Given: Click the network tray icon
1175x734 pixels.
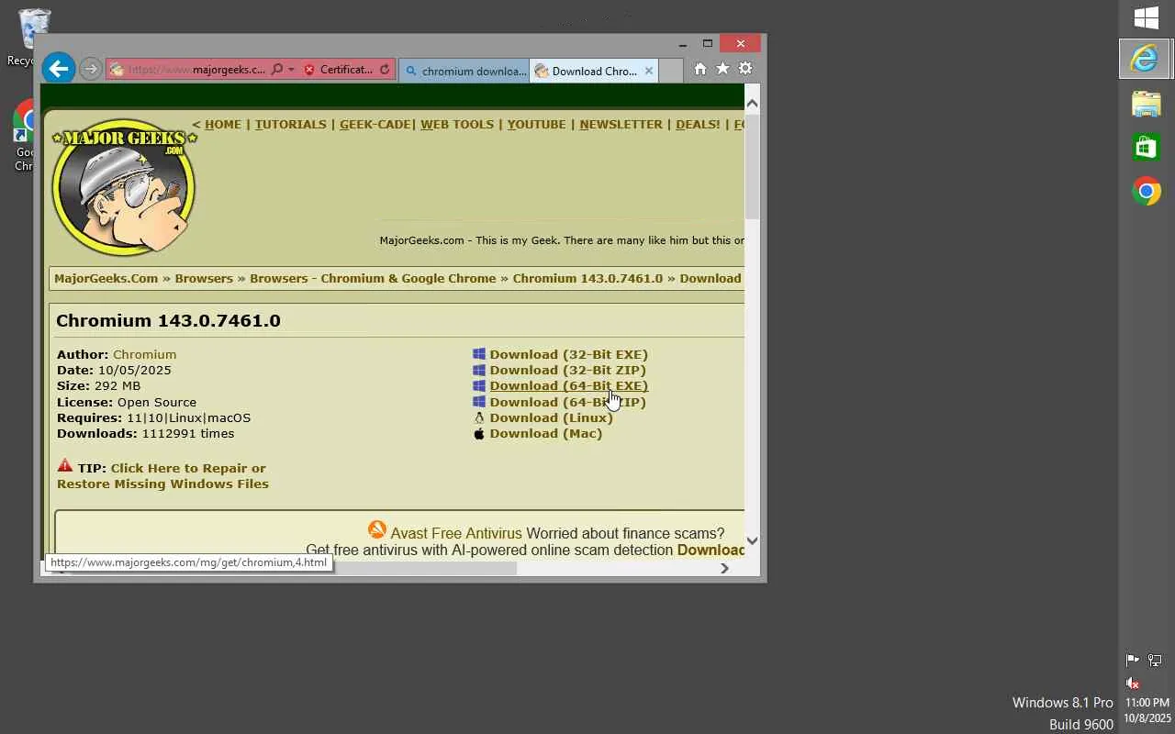Looking at the screenshot, I should click(x=1155, y=660).
